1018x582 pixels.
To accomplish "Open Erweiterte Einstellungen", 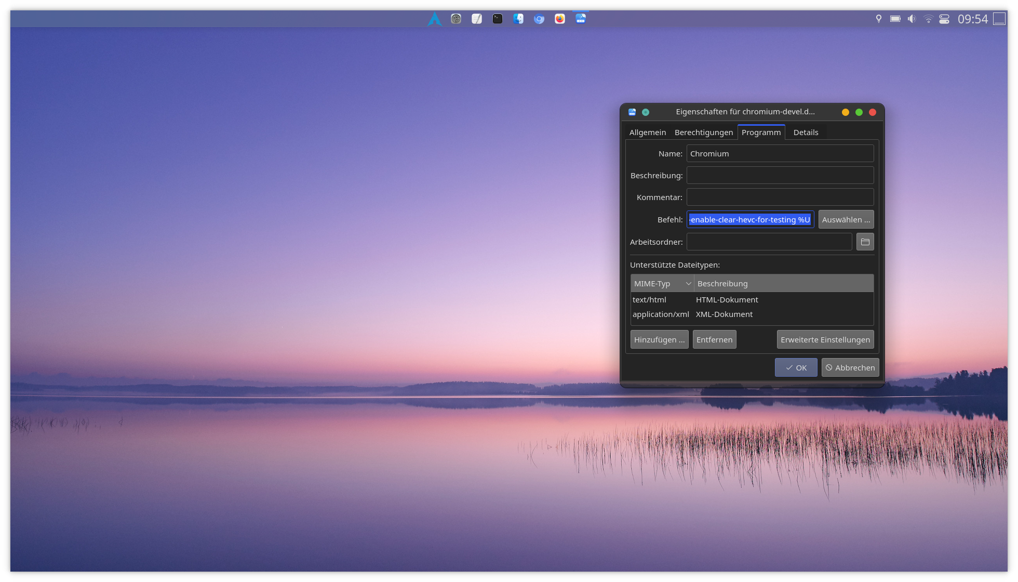I will [825, 339].
